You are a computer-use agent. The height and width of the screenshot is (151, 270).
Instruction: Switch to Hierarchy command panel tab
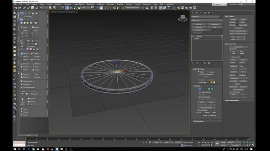point(201,13)
